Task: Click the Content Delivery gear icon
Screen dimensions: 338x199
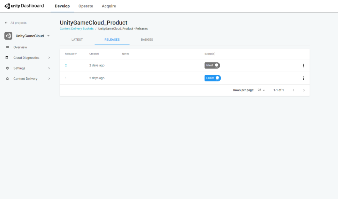Action: pyautogui.click(x=7, y=79)
